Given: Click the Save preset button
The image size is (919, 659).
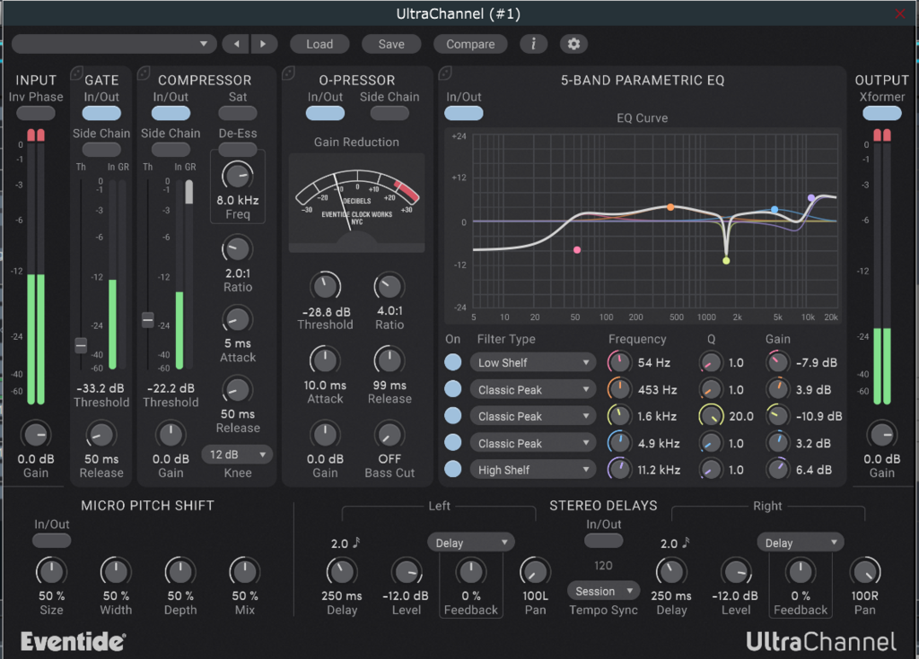Looking at the screenshot, I should 391,44.
